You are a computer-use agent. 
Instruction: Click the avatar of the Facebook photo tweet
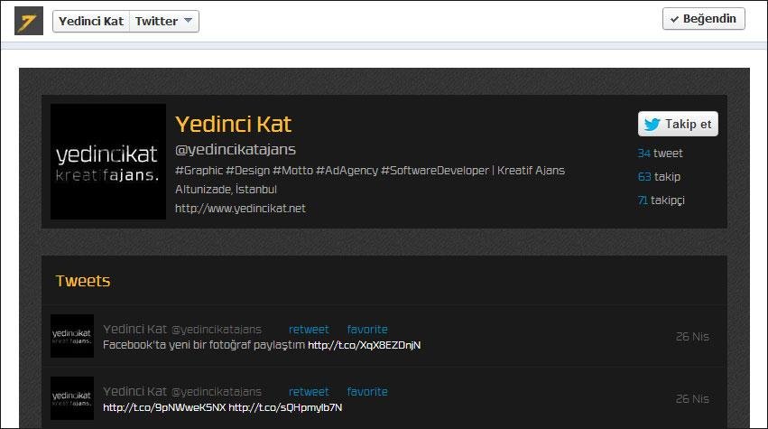72,336
